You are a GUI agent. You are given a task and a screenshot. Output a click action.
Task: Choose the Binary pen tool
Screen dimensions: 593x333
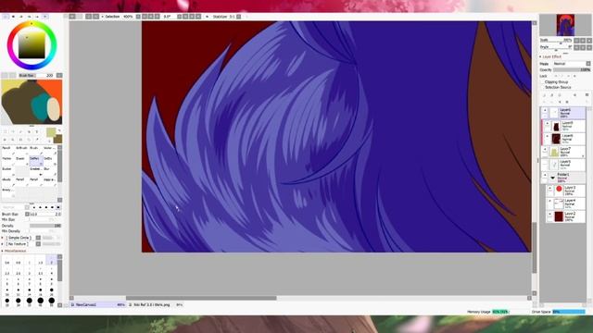point(7,191)
